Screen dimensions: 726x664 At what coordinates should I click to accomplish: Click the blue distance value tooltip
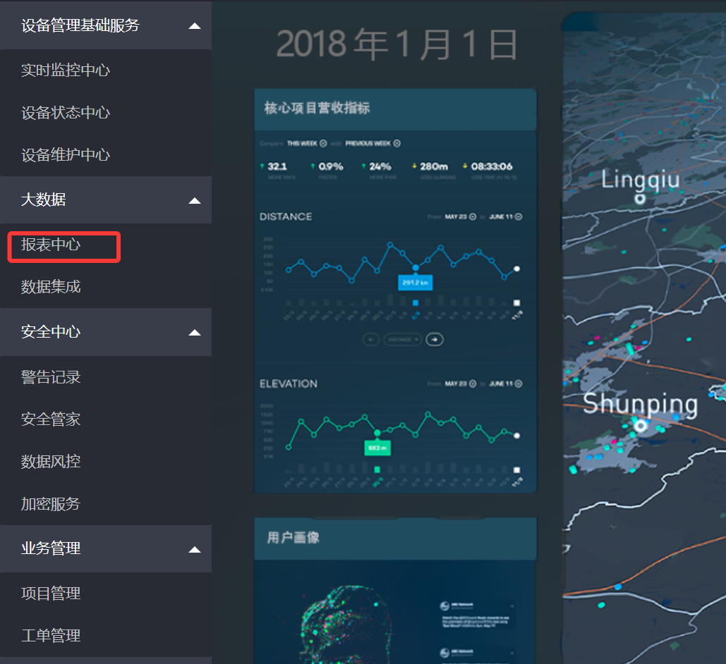pos(416,282)
